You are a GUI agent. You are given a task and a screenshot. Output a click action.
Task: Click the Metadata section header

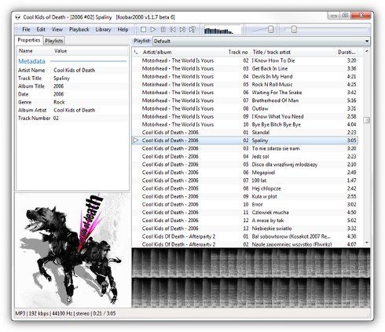[x=31, y=61]
